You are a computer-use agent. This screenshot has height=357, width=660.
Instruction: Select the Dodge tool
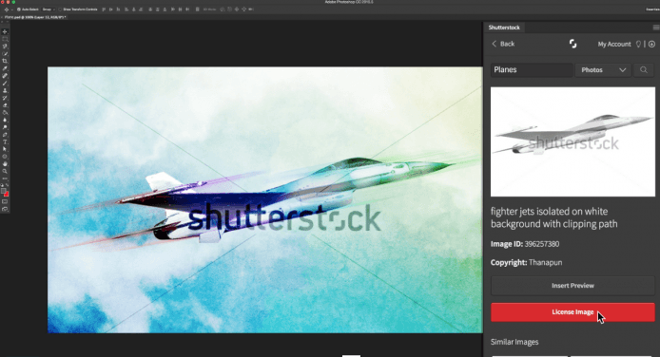[x=5, y=127]
